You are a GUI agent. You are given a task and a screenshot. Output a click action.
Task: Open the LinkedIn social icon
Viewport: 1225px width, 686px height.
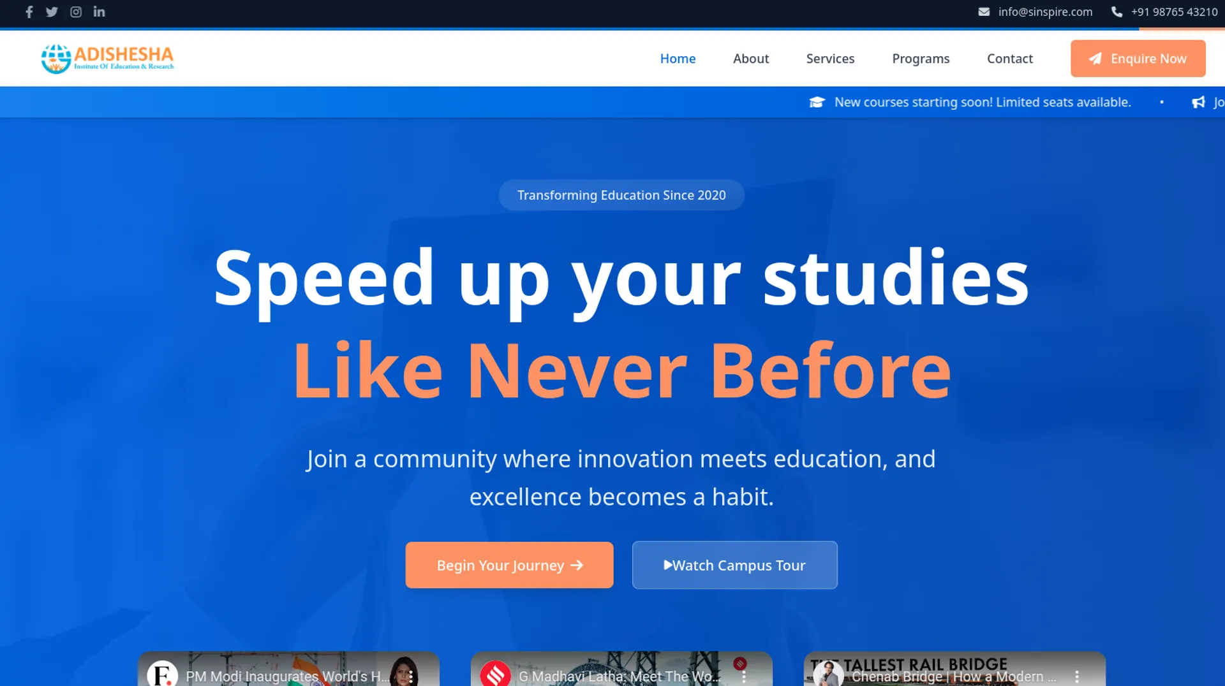click(99, 11)
